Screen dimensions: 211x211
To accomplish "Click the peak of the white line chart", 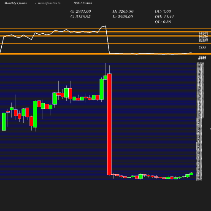I will coord(105,26).
